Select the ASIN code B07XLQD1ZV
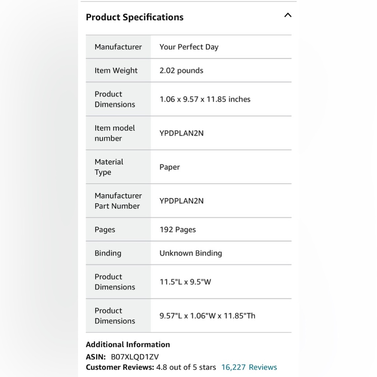 135,357
